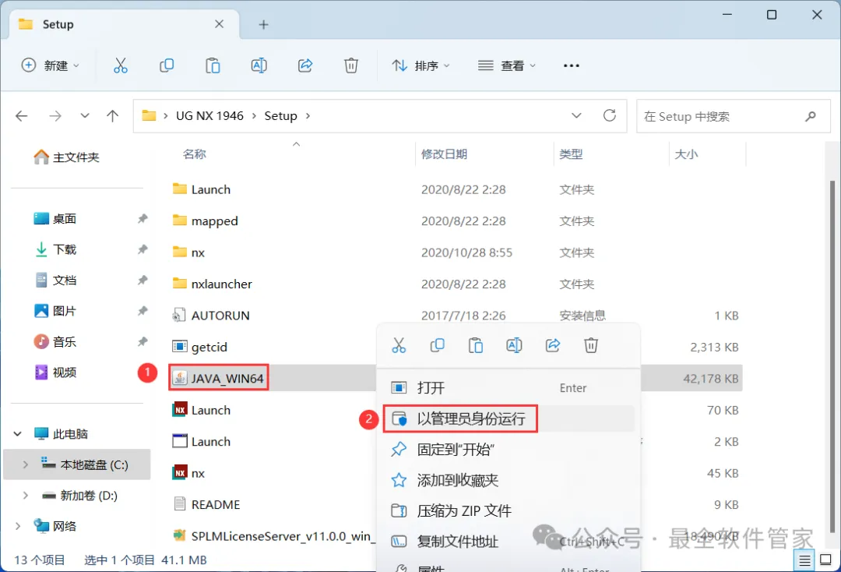The width and height of the screenshot is (841, 572).
Task: Close the Setup tab
Action: coord(220,24)
